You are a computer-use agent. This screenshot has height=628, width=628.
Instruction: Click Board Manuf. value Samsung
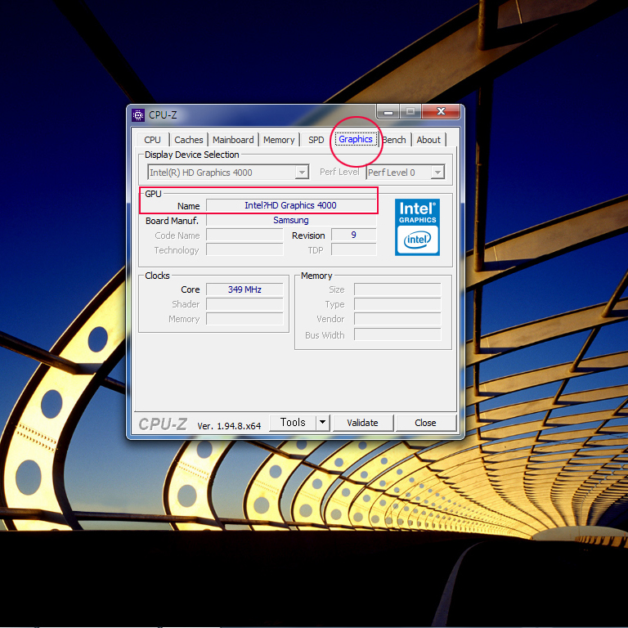[291, 220]
